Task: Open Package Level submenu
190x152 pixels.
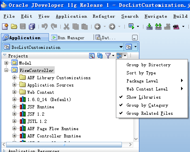Action: pos(152,81)
